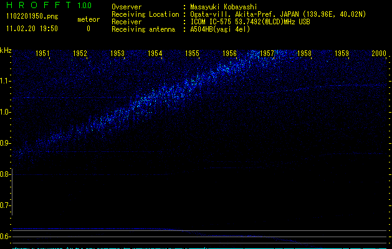Select the A504HB(yagi 4el) antenna text
The image size is (392, 249).
[x=220, y=29]
